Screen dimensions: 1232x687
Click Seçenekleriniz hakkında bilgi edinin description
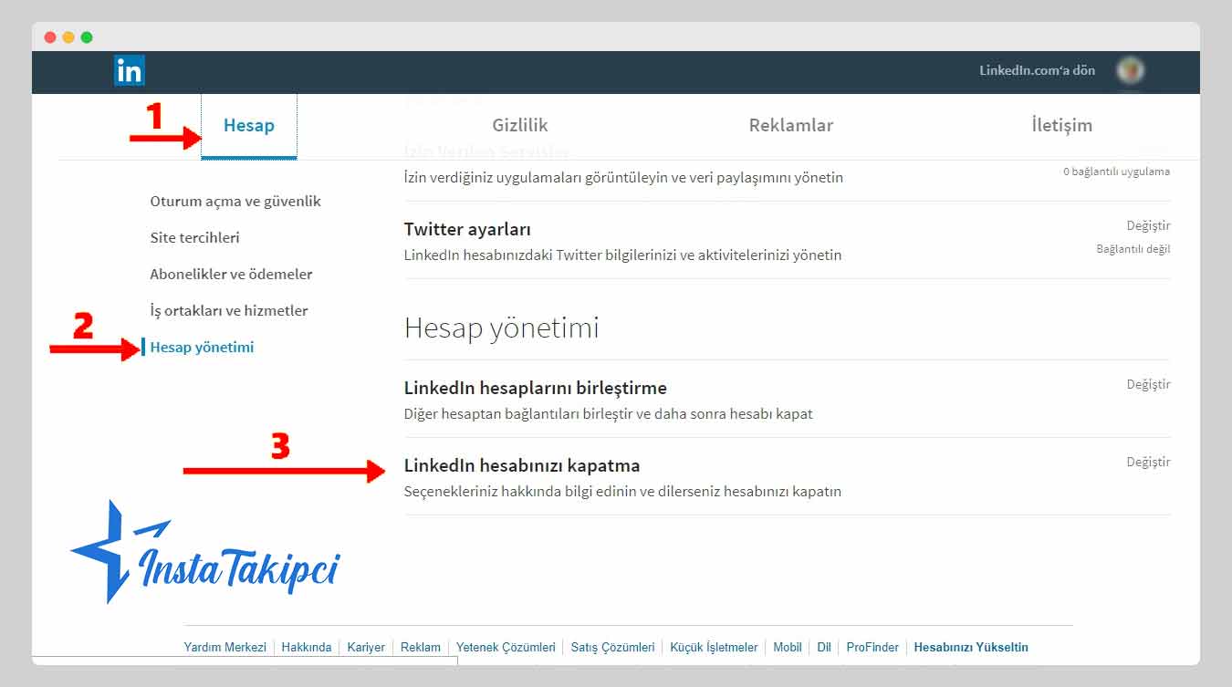coord(622,491)
